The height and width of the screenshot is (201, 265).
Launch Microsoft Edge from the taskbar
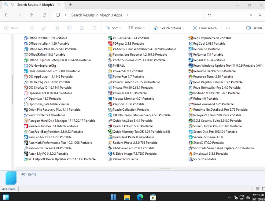(x=140, y=197)
